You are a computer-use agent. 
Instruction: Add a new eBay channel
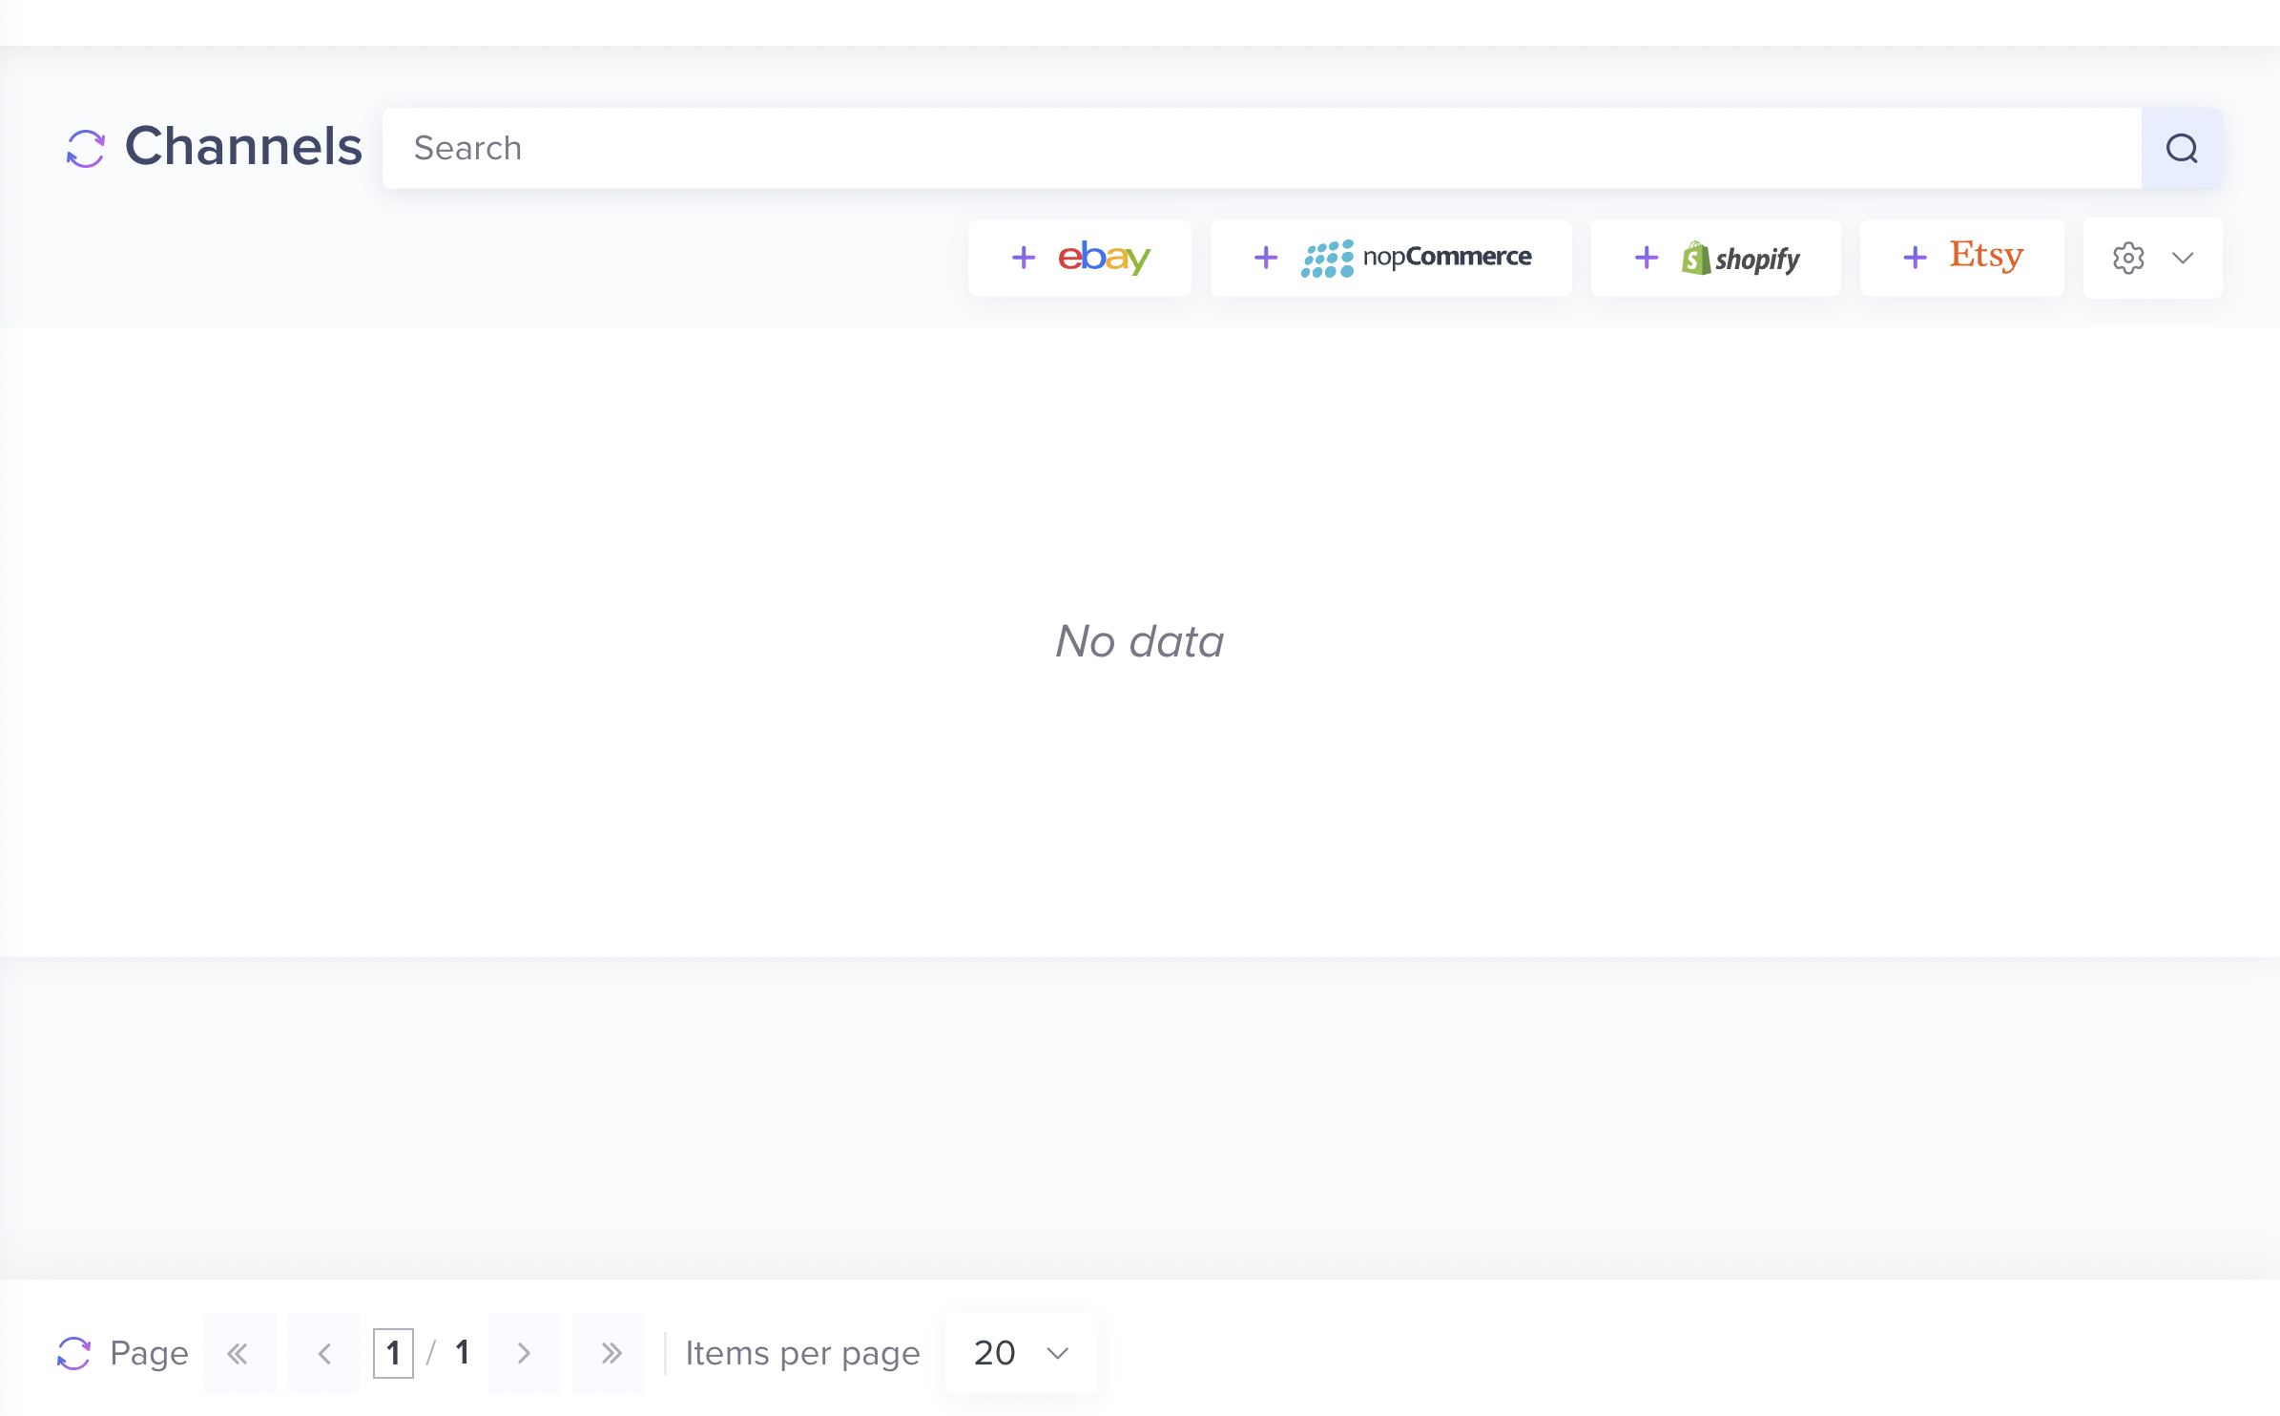[x=1079, y=258]
